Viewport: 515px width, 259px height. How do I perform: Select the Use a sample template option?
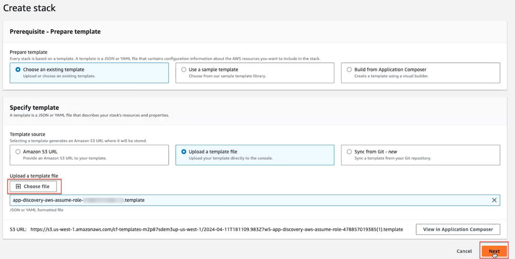click(184, 70)
